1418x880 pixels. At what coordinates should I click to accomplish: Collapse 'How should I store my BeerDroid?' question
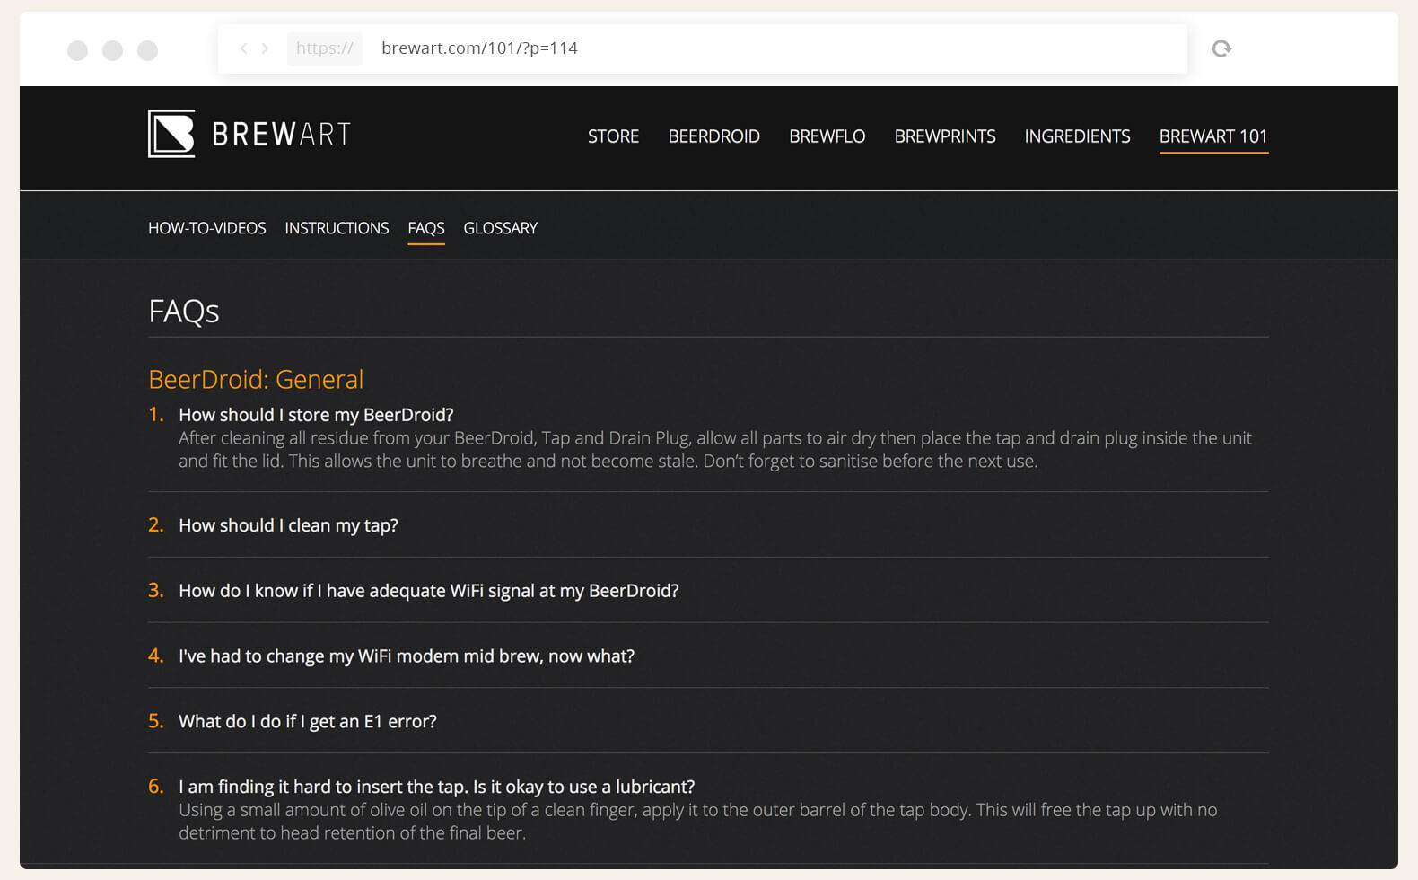click(x=316, y=415)
